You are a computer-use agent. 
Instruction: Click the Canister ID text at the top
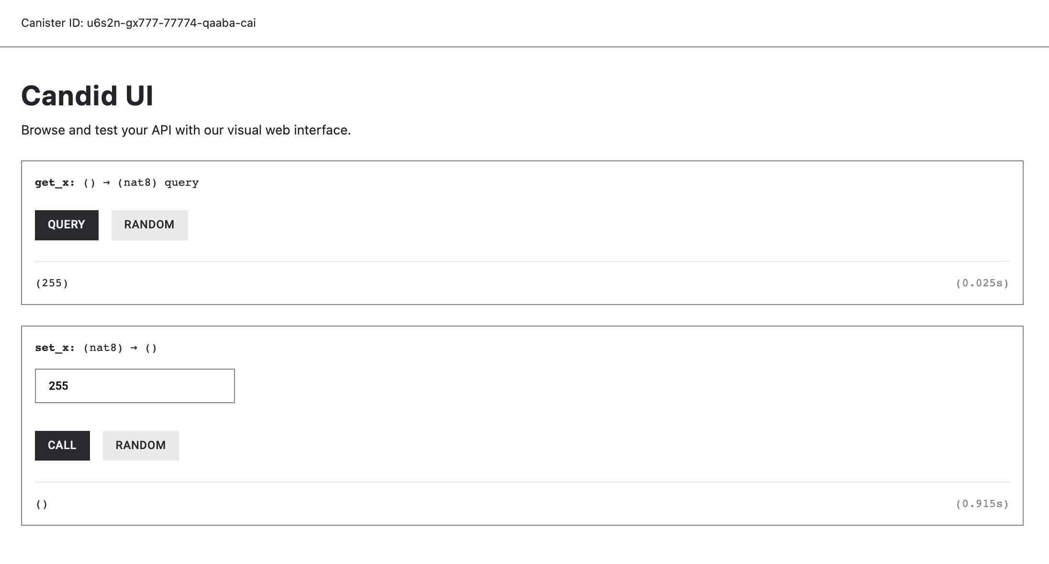[138, 23]
